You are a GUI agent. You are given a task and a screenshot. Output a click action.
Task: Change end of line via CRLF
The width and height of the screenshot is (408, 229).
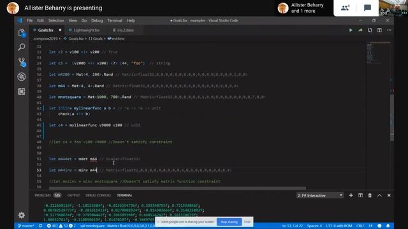[360, 226]
